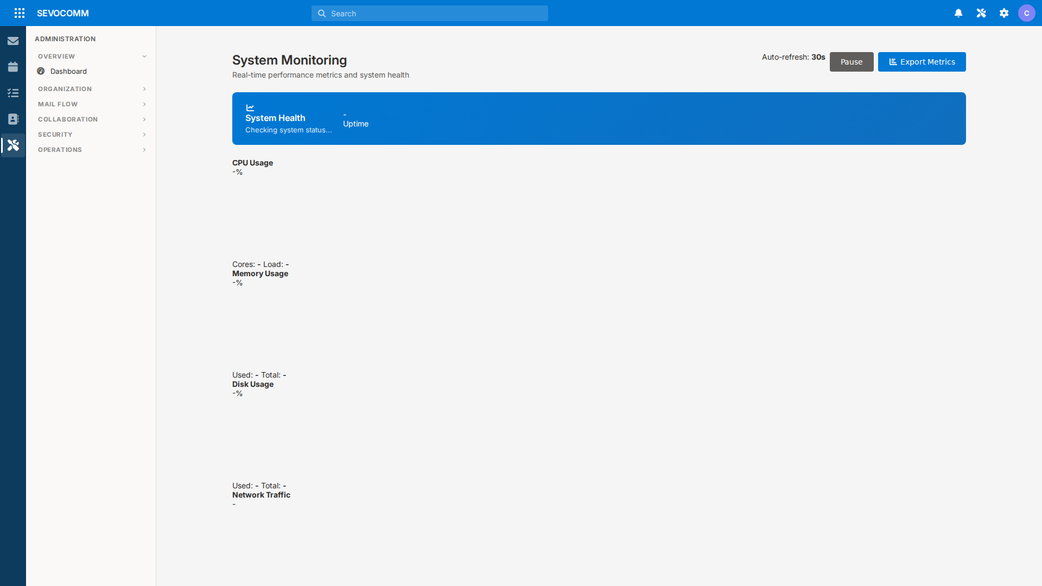Open the Contacts address book icon

[13, 119]
